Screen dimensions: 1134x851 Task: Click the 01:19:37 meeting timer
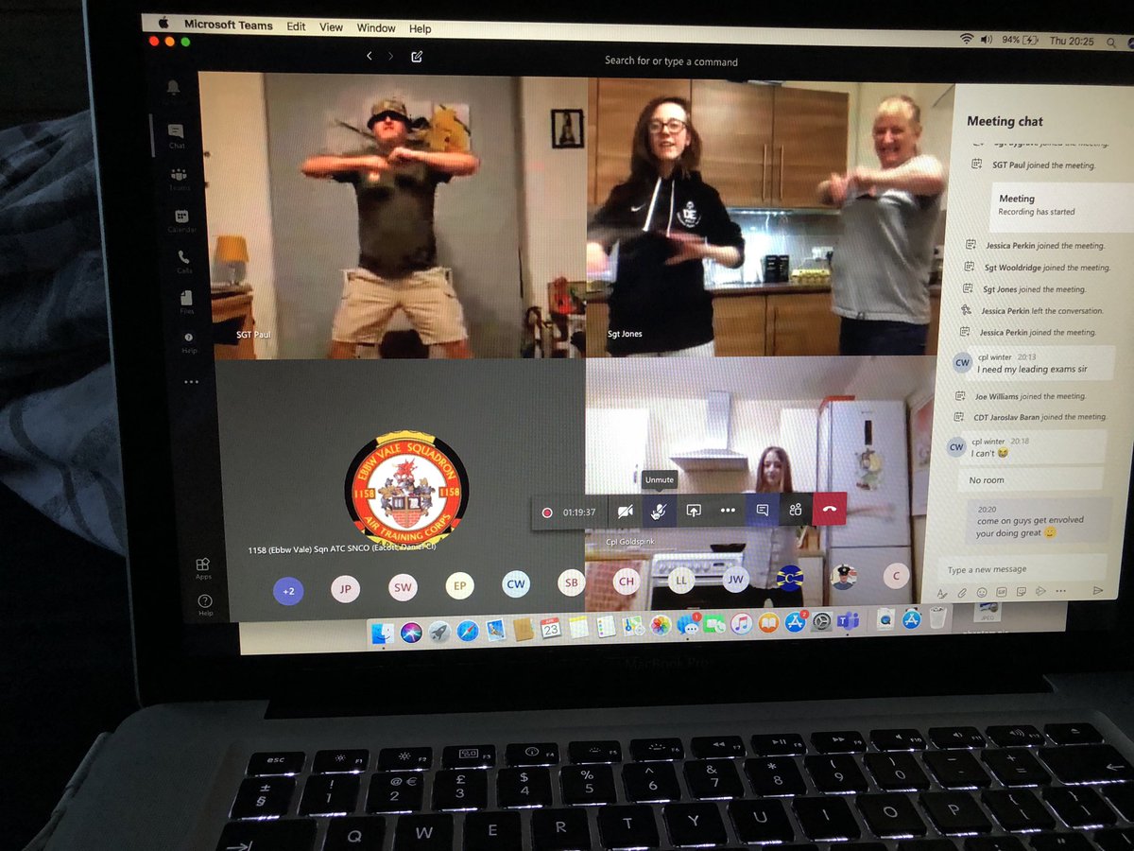[x=579, y=512]
